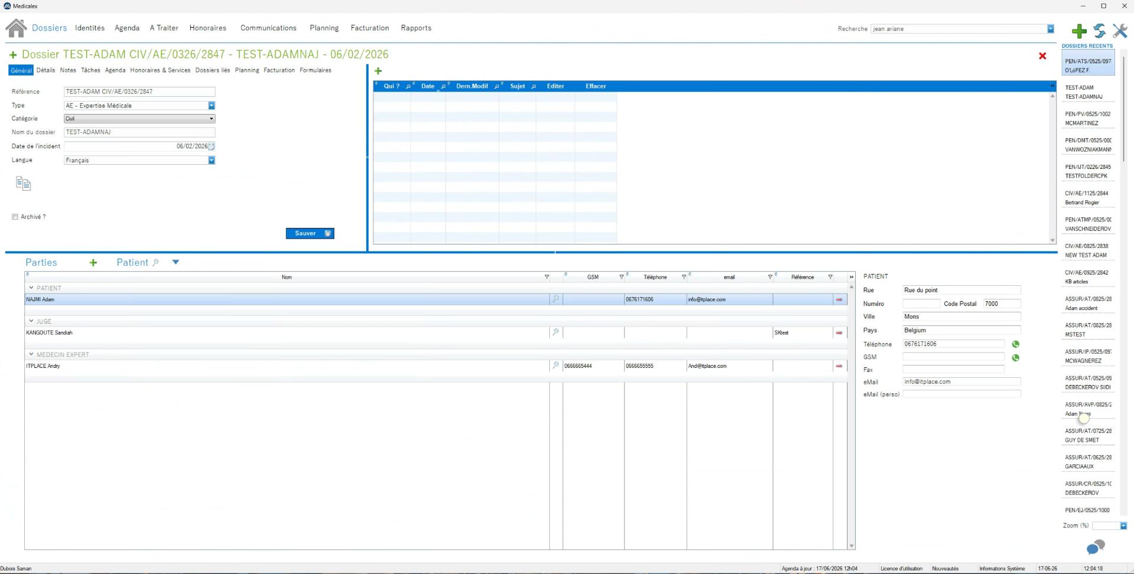Remove KANGOUTE Sandiah with the red minus icon

[839, 332]
